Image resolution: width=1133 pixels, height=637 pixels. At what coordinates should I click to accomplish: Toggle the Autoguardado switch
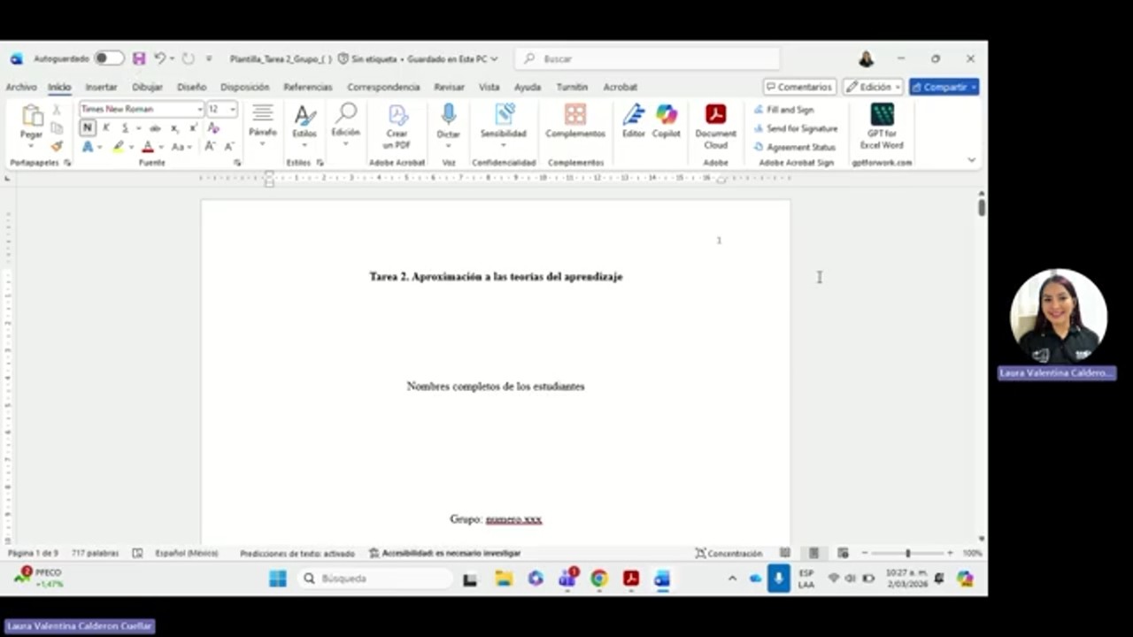coord(109,58)
